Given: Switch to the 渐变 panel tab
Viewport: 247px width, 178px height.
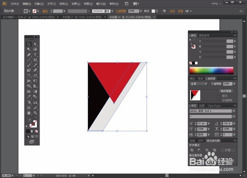Looking at the screenshot, I should [x=200, y=78].
